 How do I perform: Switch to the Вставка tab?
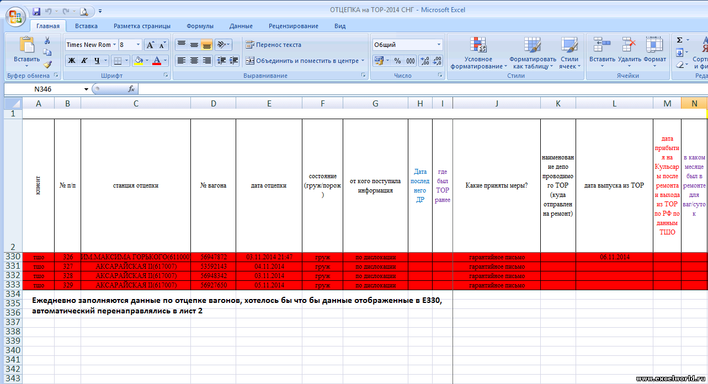(86, 26)
